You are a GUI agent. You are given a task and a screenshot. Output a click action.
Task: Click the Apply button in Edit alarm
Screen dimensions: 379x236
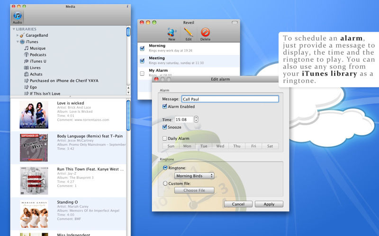pos(269,204)
